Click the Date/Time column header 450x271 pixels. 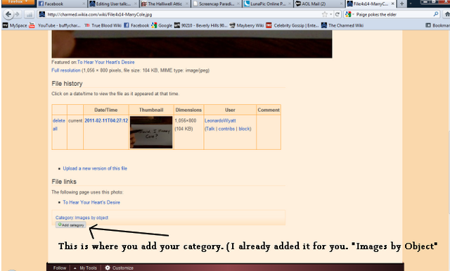[x=106, y=110]
